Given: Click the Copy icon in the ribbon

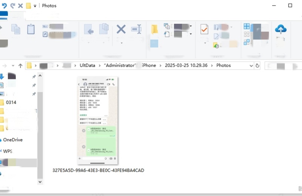Looking at the screenshot, I should (15, 29).
